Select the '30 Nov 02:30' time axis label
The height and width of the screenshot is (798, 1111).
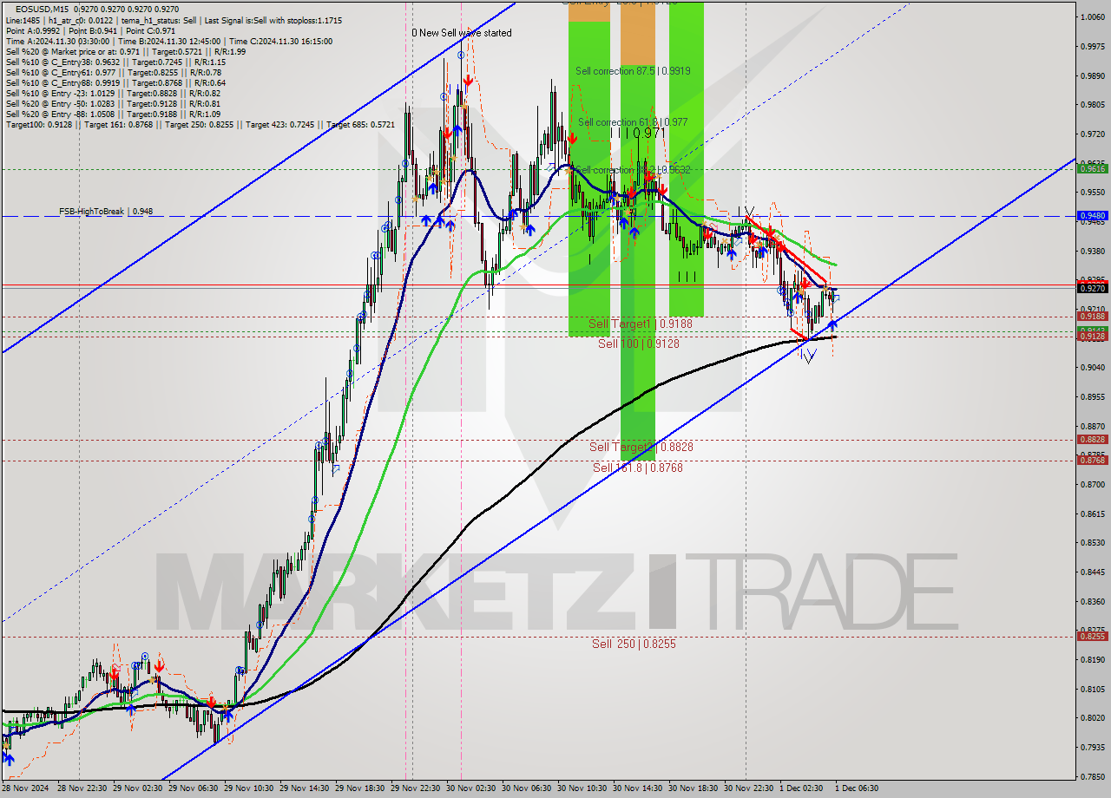(x=473, y=788)
